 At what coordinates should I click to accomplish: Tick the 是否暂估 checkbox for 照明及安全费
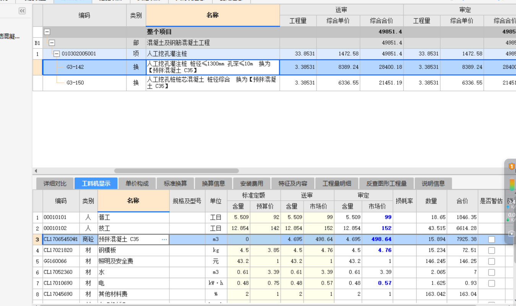click(x=492, y=261)
